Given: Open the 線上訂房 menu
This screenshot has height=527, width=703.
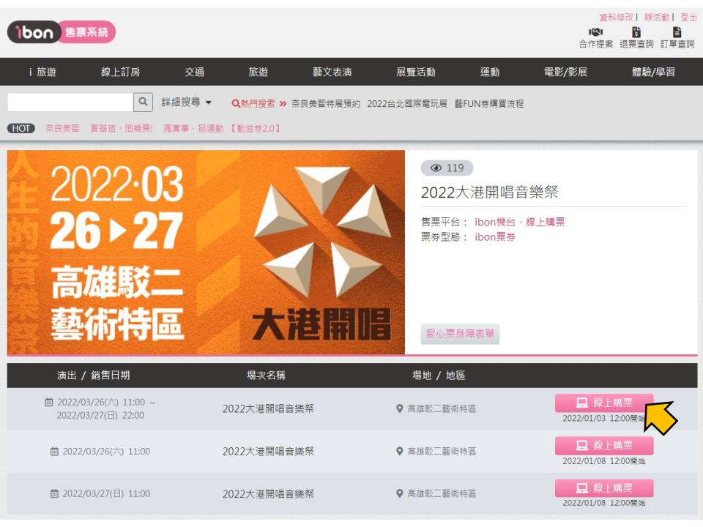Looking at the screenshot, I should (121, 72).
